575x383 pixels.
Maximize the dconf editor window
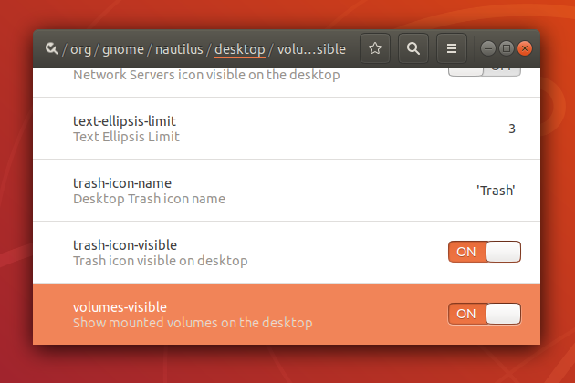(x=507, y=48)
